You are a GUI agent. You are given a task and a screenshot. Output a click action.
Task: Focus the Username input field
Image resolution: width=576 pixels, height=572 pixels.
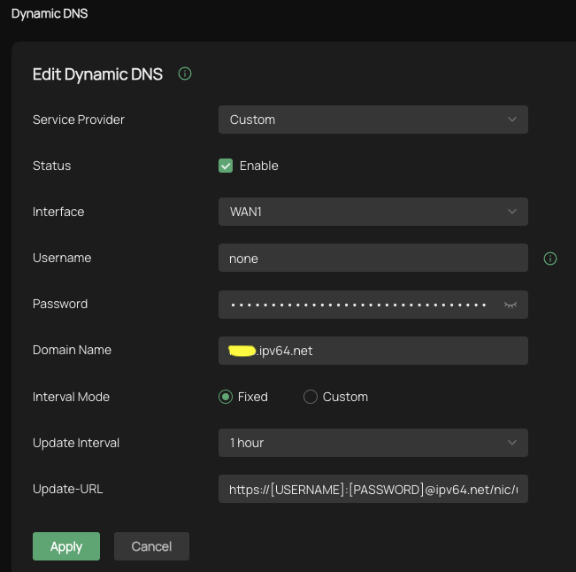pos(372,259)
